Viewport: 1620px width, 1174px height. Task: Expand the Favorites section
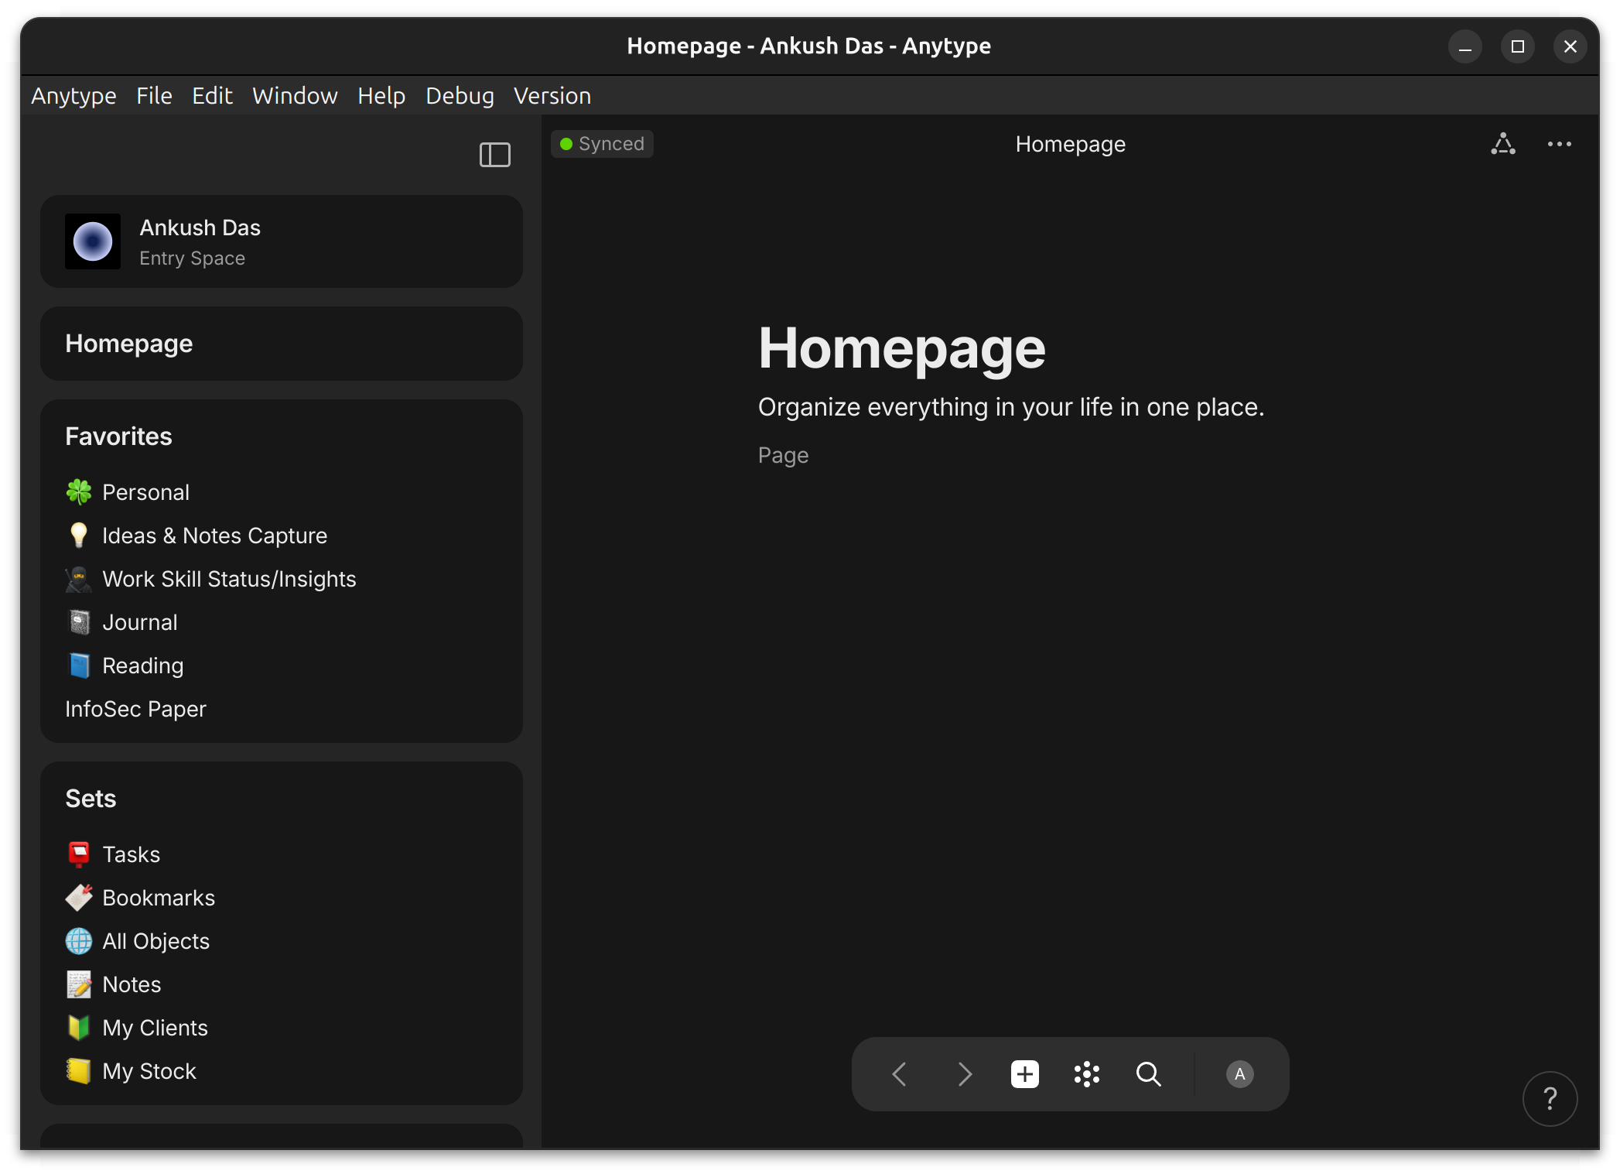(x=118, y=436)
